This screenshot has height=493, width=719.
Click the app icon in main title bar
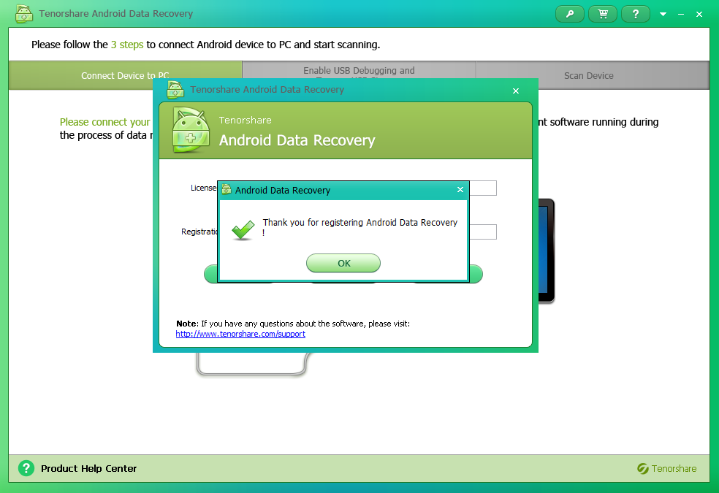[x=24, y=14]
